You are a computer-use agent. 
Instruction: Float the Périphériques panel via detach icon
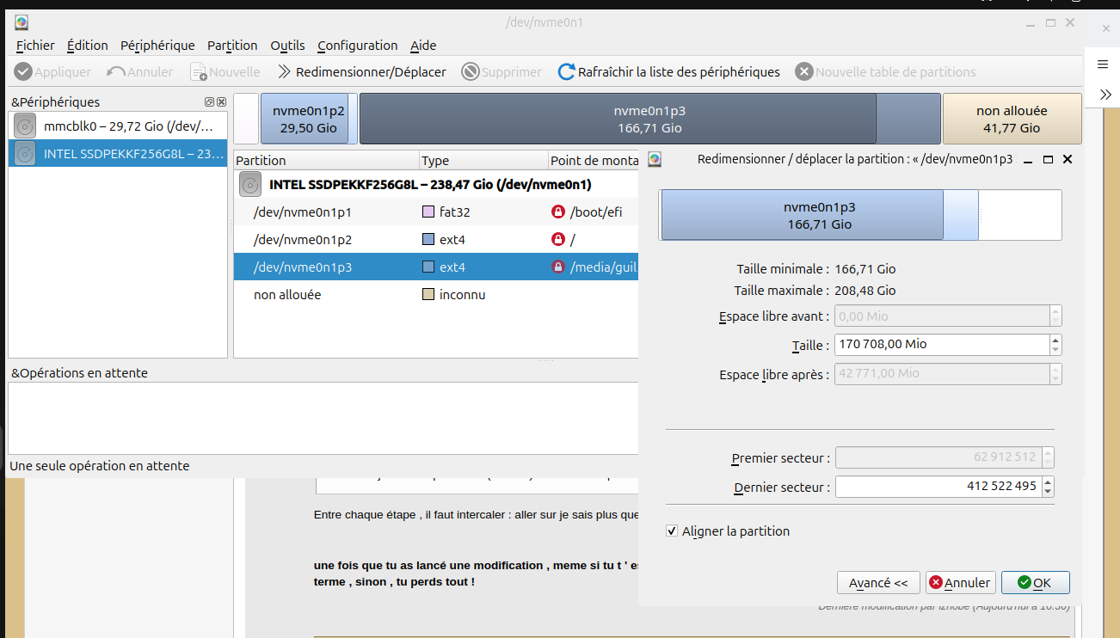pos(209,101)
